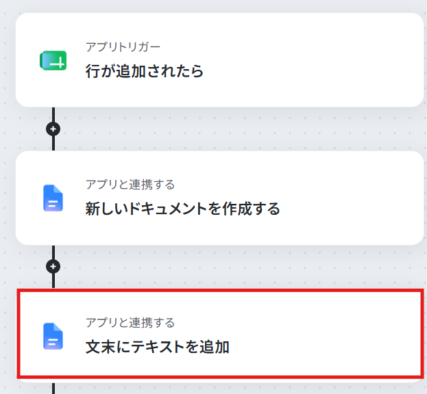Click アプリと連携する label above 新しいドキュメントを作成する

tap(130, 185)
